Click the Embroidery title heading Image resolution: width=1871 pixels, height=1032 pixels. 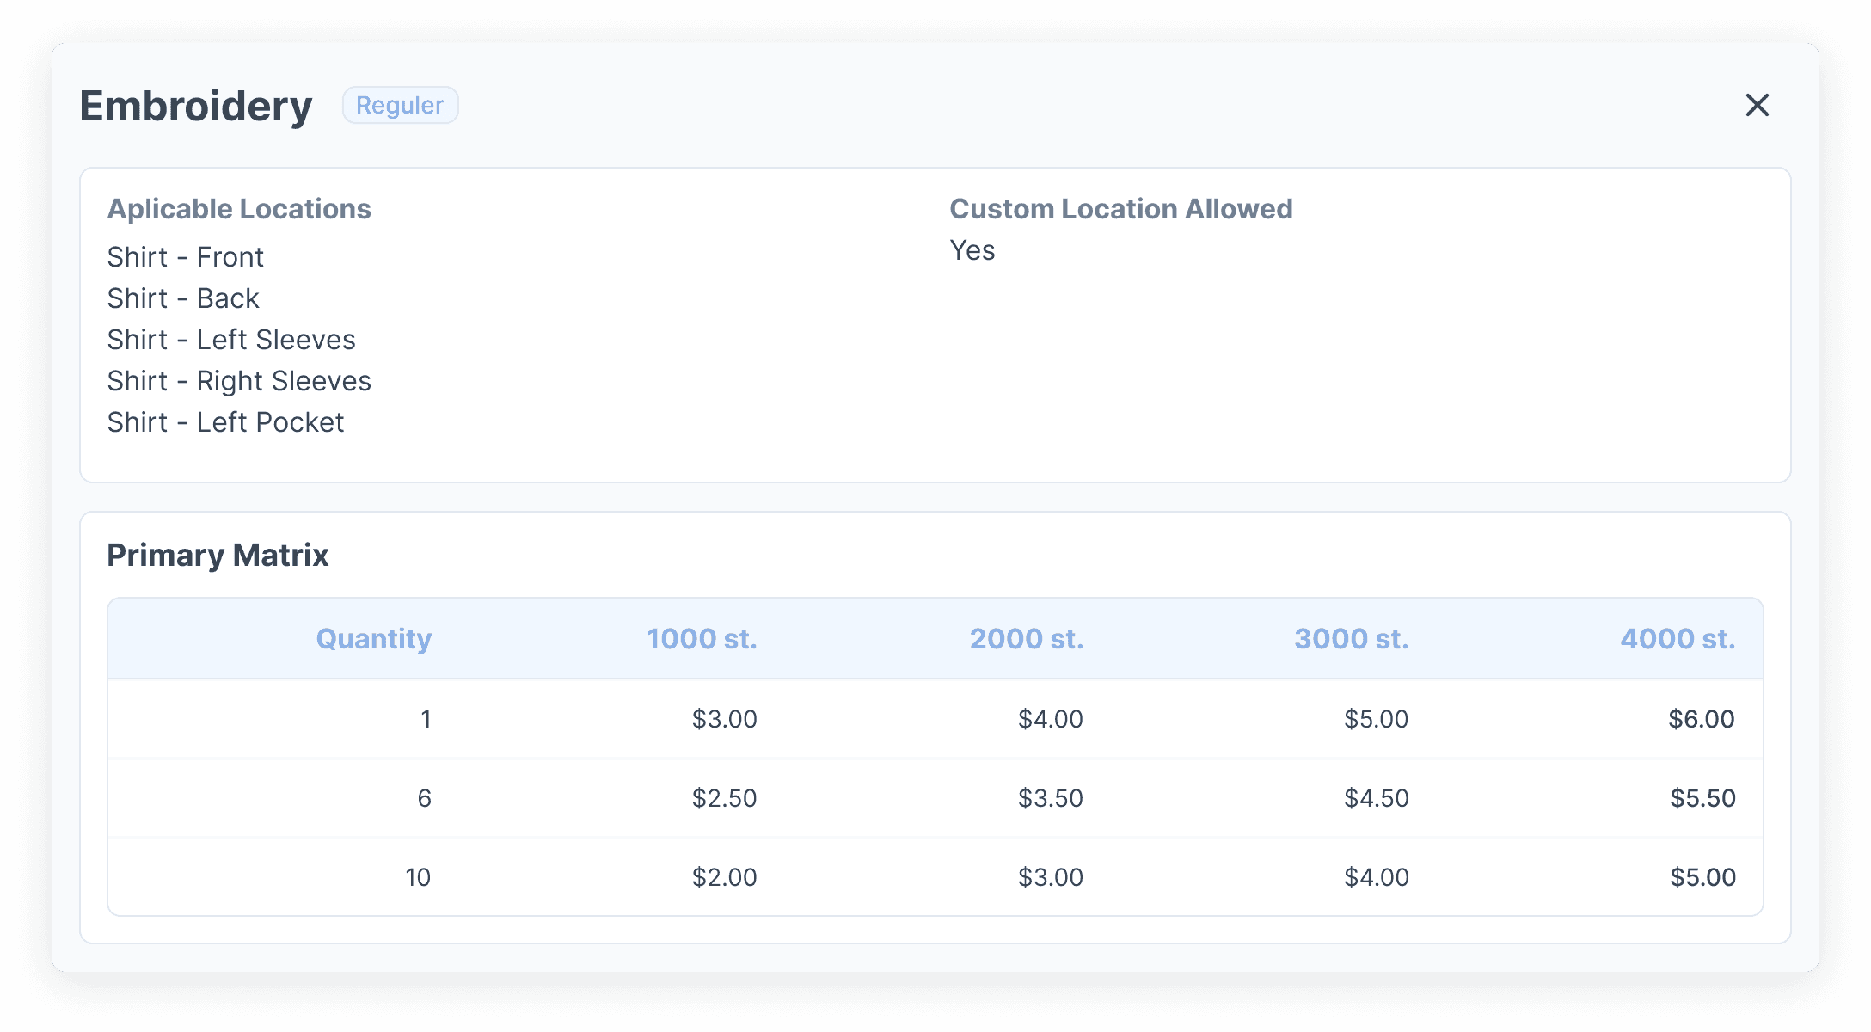(x=196, y=105)
